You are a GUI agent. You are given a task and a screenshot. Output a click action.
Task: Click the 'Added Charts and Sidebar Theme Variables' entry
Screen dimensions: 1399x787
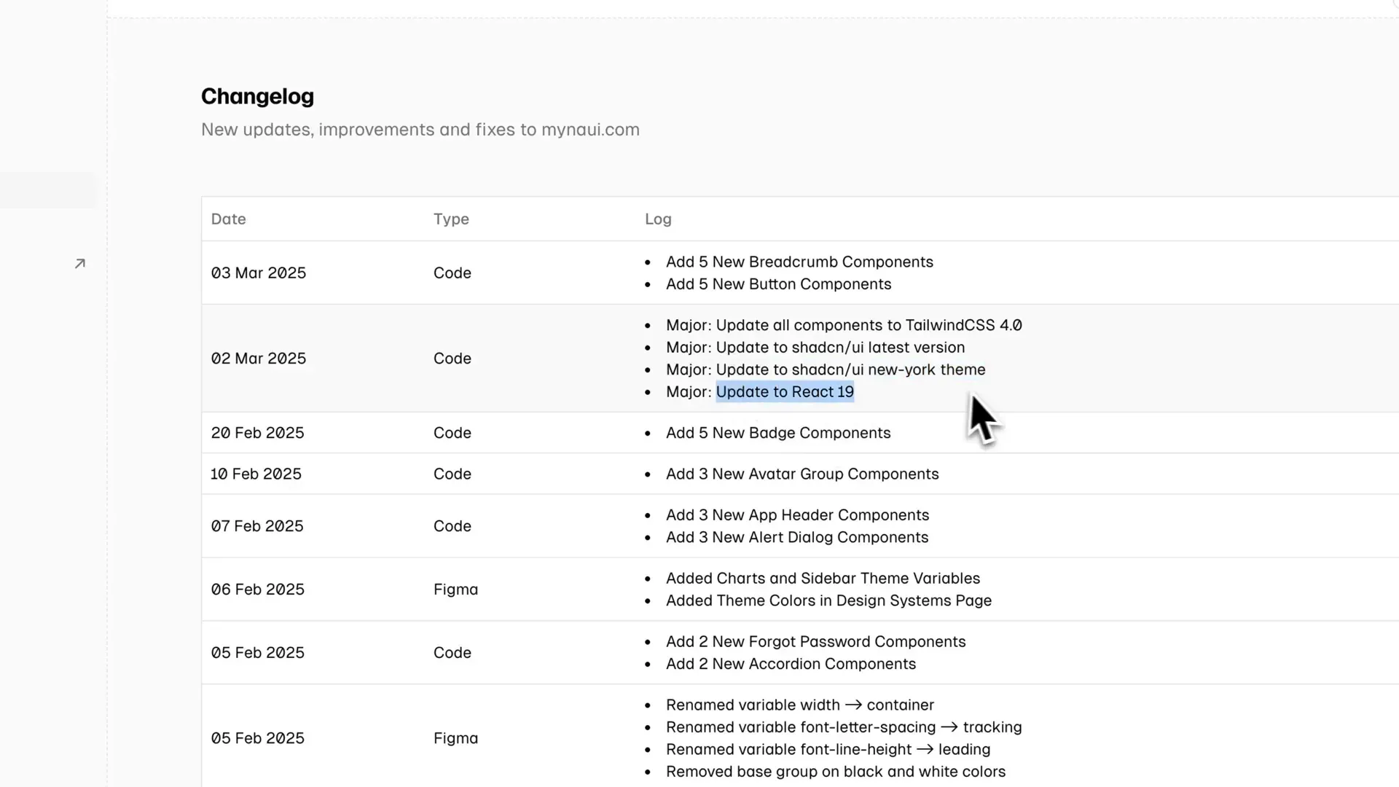(x=823, y=579)
